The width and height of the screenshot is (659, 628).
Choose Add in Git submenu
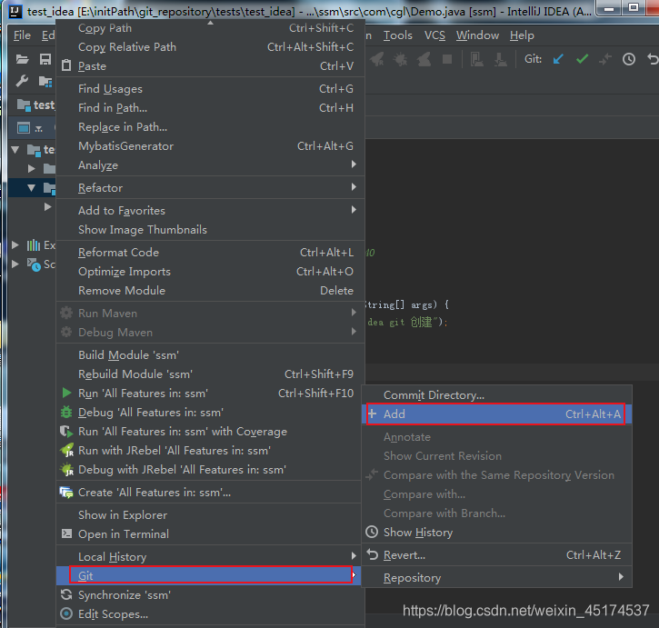pyautogui.click(x=497, y=414)
